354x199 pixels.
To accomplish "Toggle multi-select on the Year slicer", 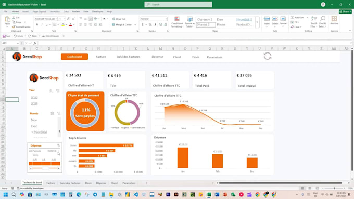I will coord(52,91).
